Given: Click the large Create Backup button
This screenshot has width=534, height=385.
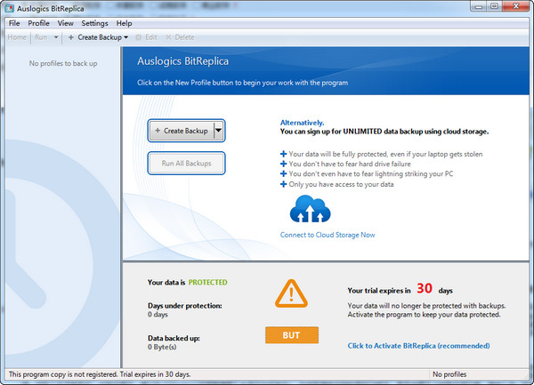Looking at the screenshot, I should click(182, 131).
